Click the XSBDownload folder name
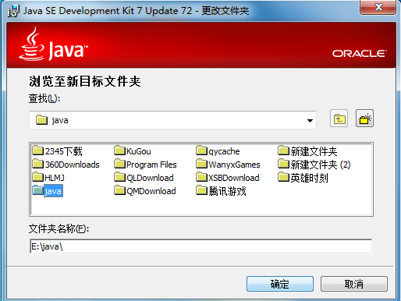This screenshot has width=401, height=301. point(234,178)
